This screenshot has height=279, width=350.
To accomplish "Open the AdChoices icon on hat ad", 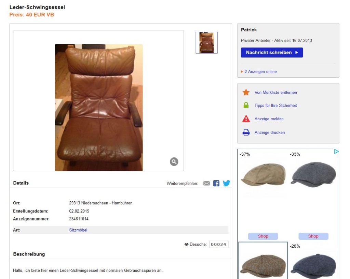I will tap(336, 152).
